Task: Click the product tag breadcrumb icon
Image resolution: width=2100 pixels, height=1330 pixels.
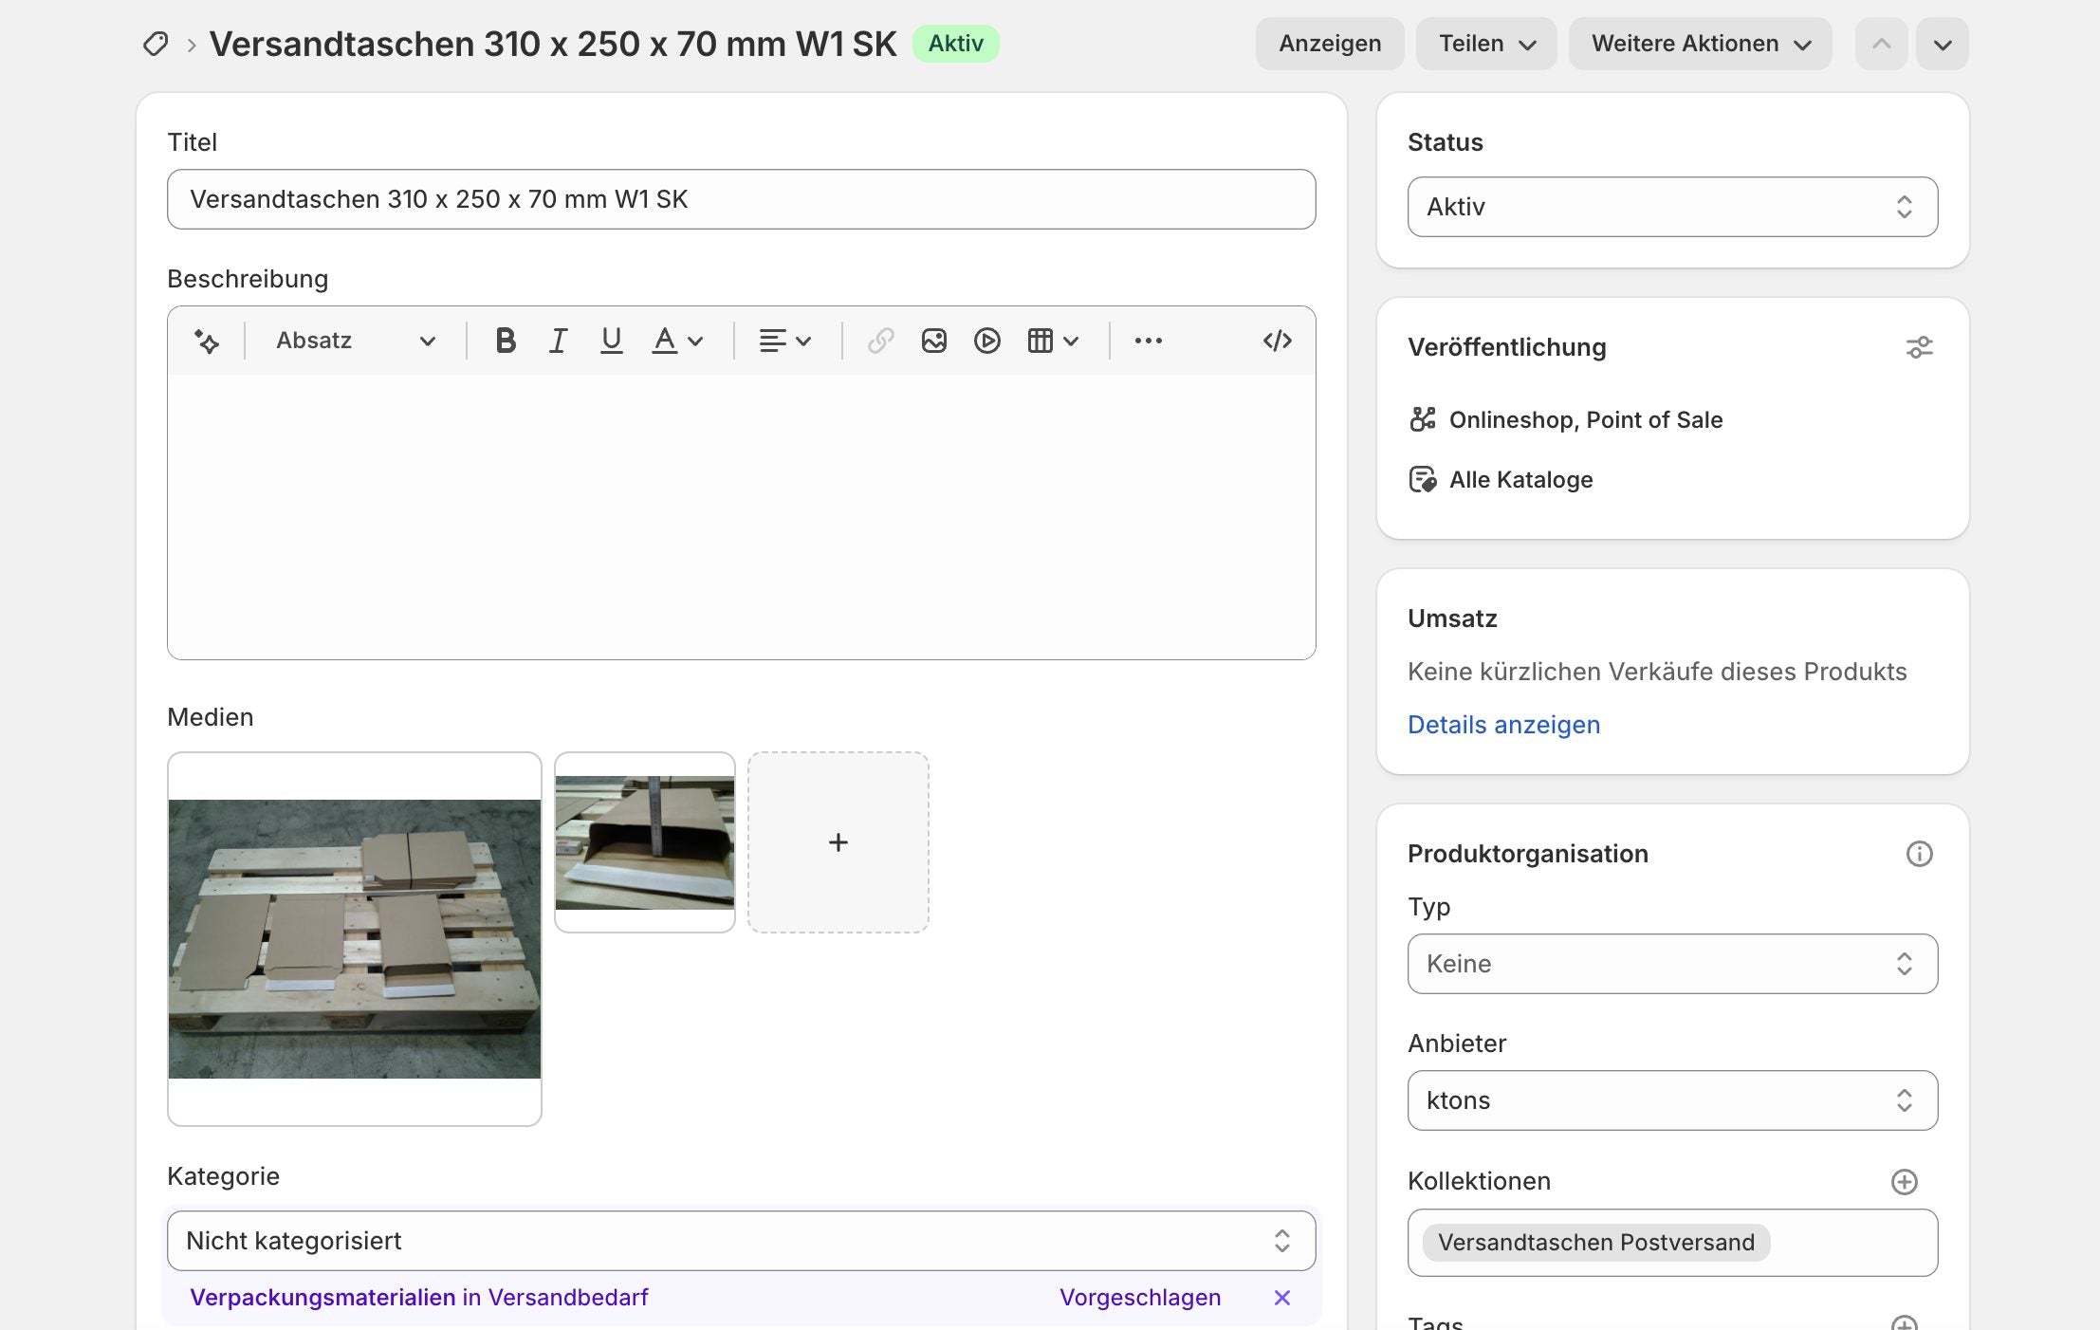Action: (156, 44)
